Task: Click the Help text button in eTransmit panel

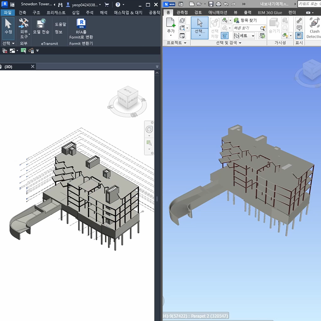Action: coord(60,24)
